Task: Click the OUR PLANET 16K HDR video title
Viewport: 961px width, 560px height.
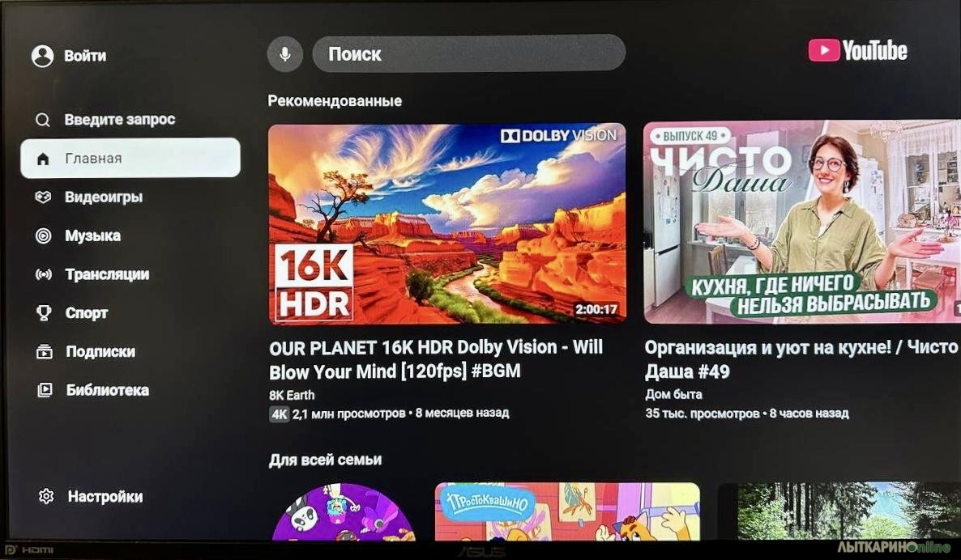Action: [x=437, y=359]
